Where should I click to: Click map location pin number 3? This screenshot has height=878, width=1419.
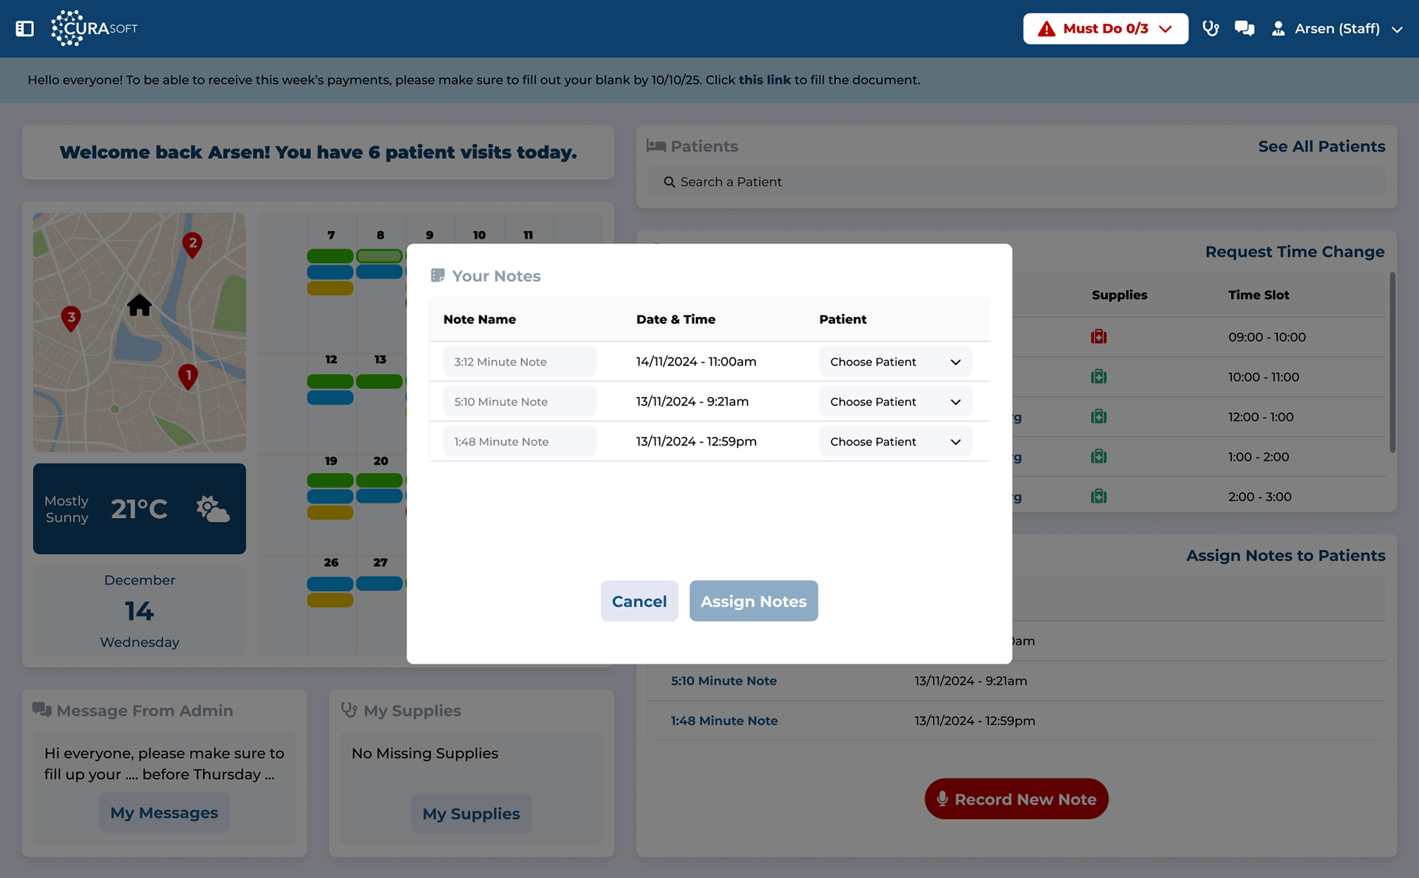coord(71,319)
